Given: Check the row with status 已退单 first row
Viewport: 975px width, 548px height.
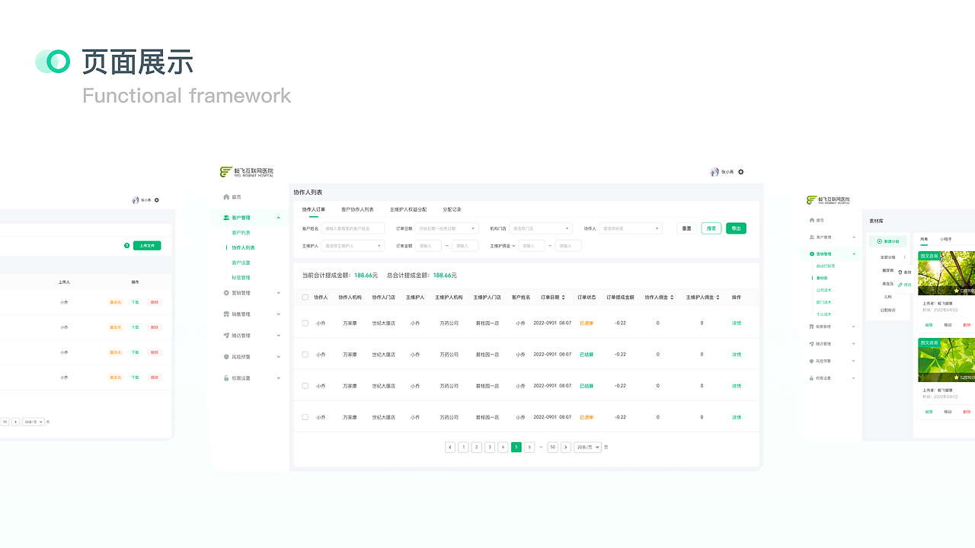Looking at the screenshot, I should [305, 323].
